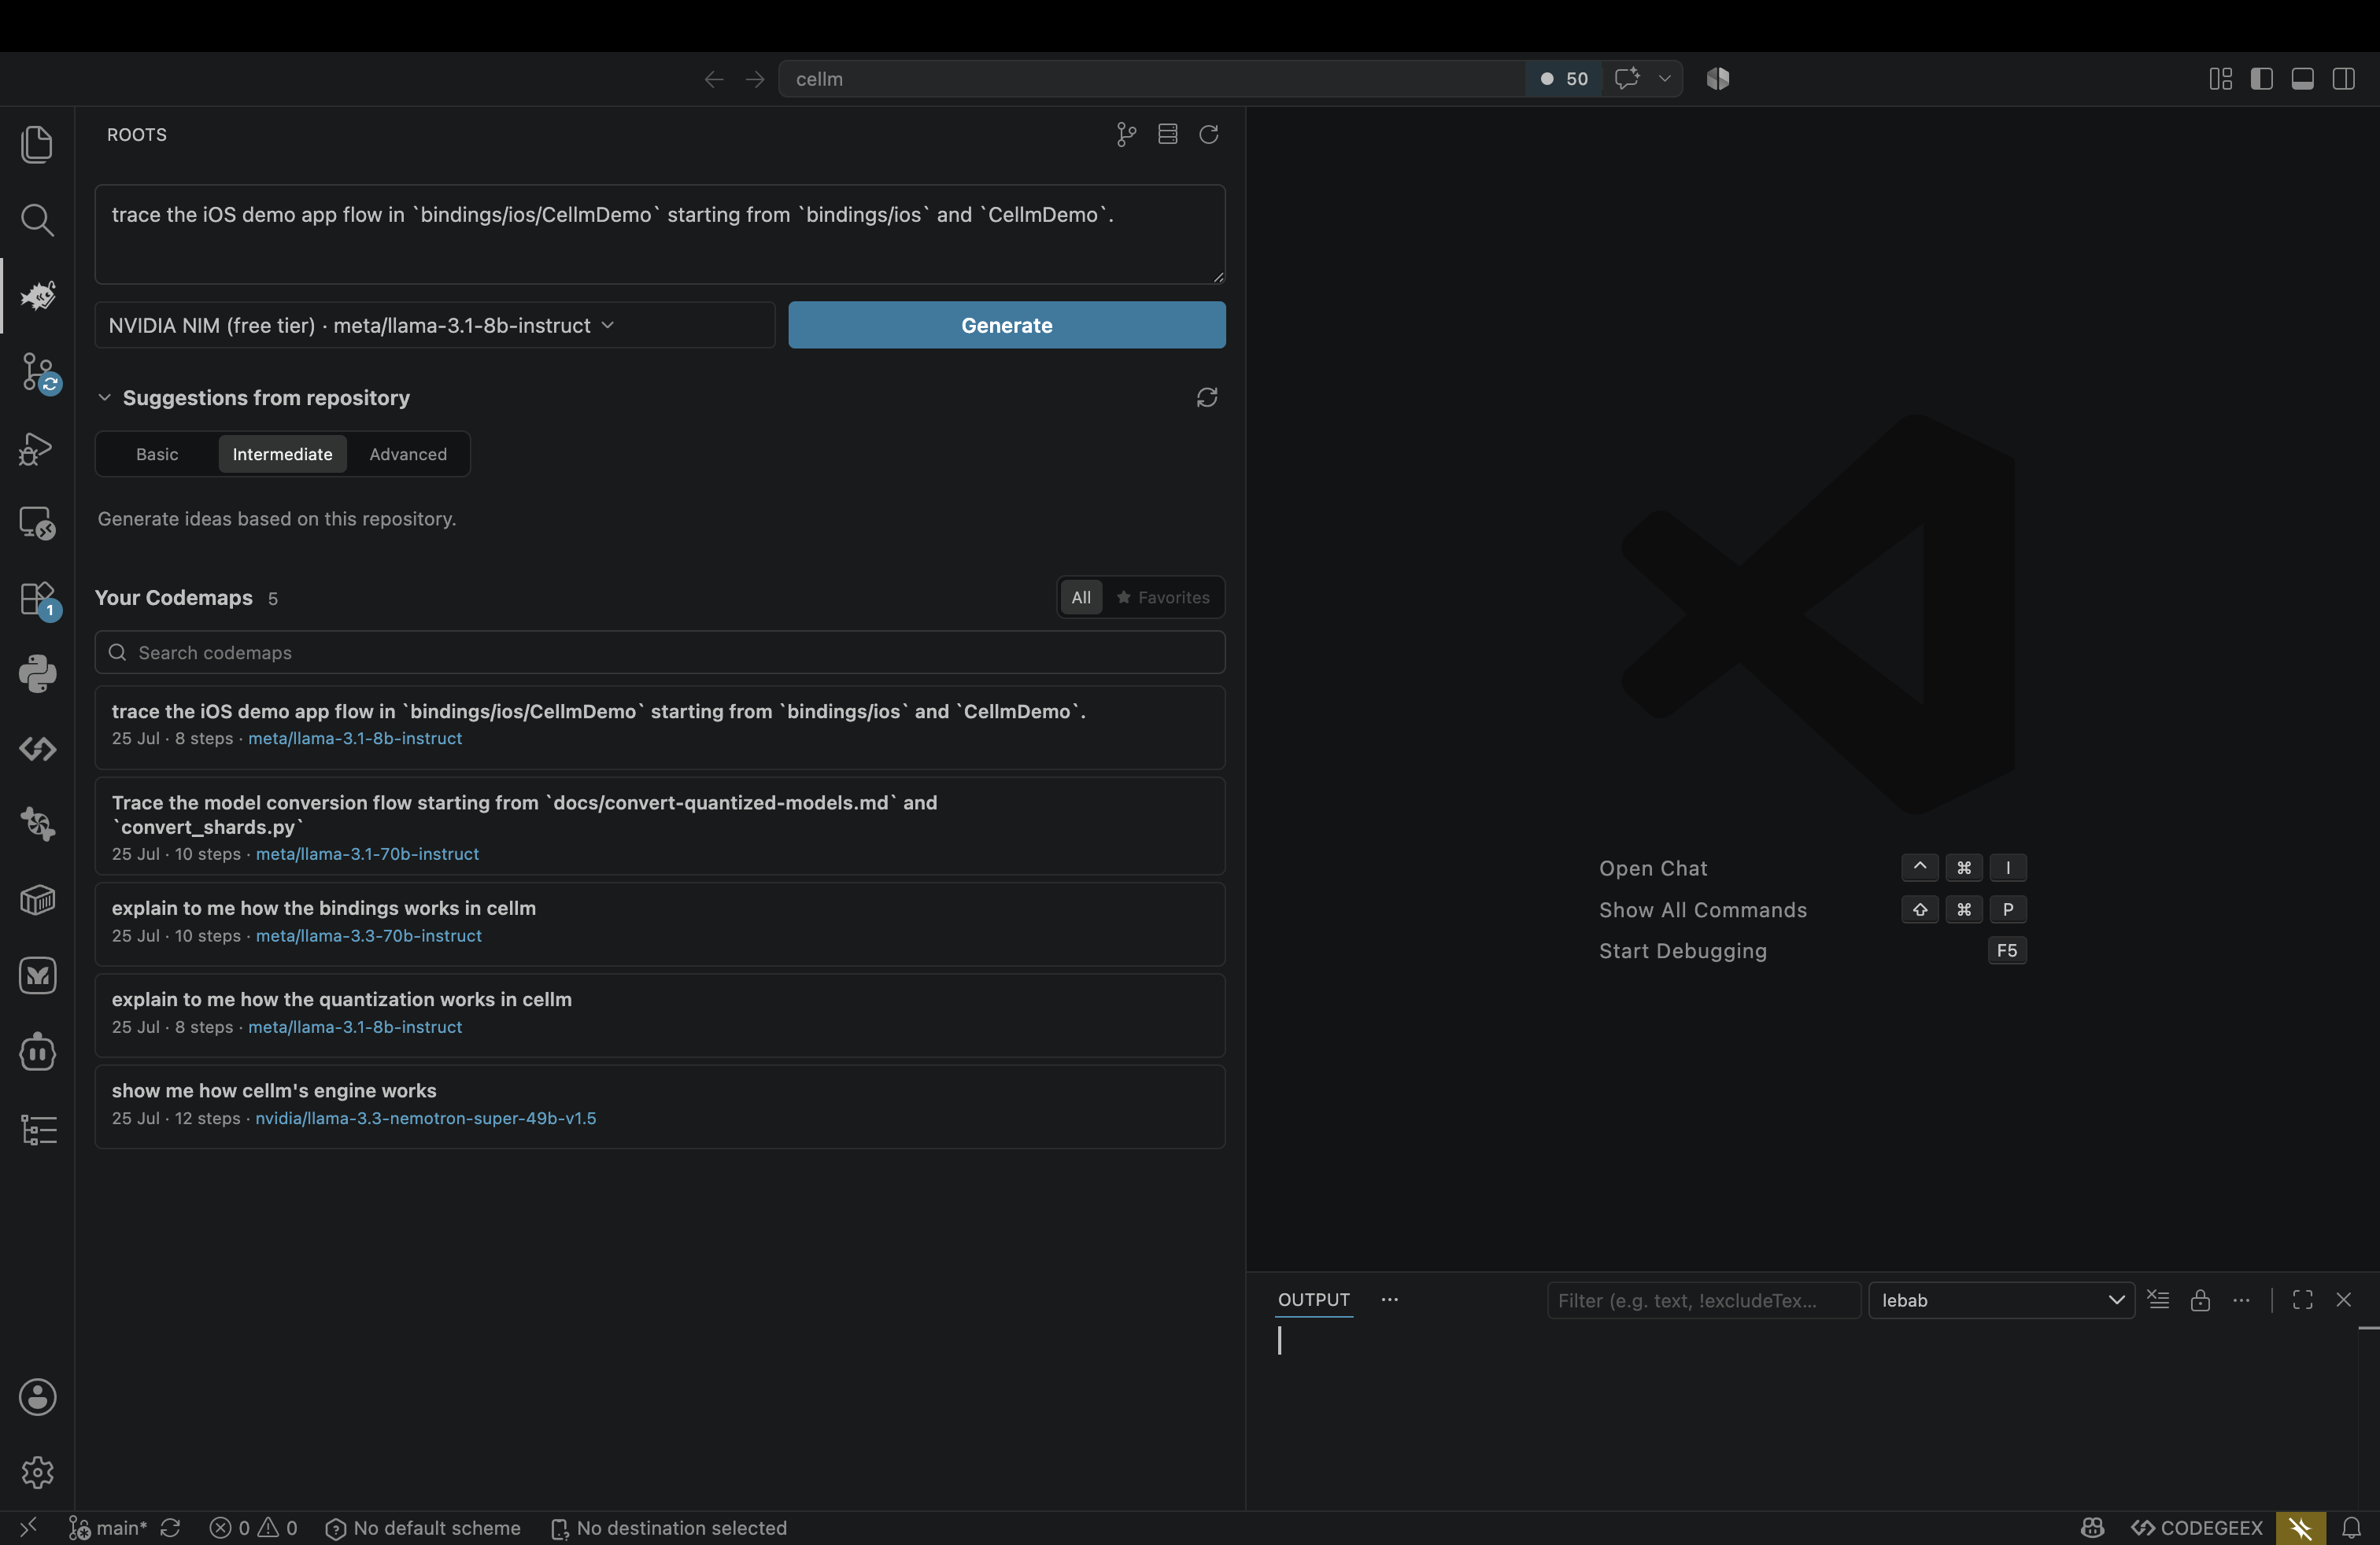Open the chat dropdown arrow in the title bar

(x=1664, y=78)
